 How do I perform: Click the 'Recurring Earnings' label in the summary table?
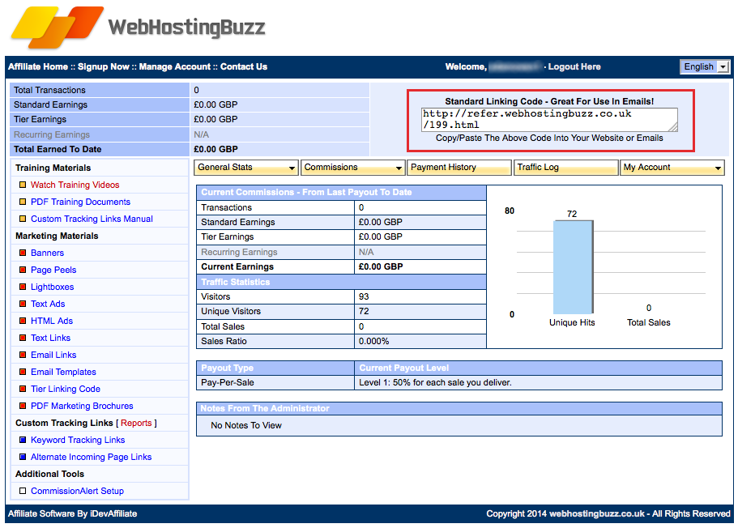[51, 134]
